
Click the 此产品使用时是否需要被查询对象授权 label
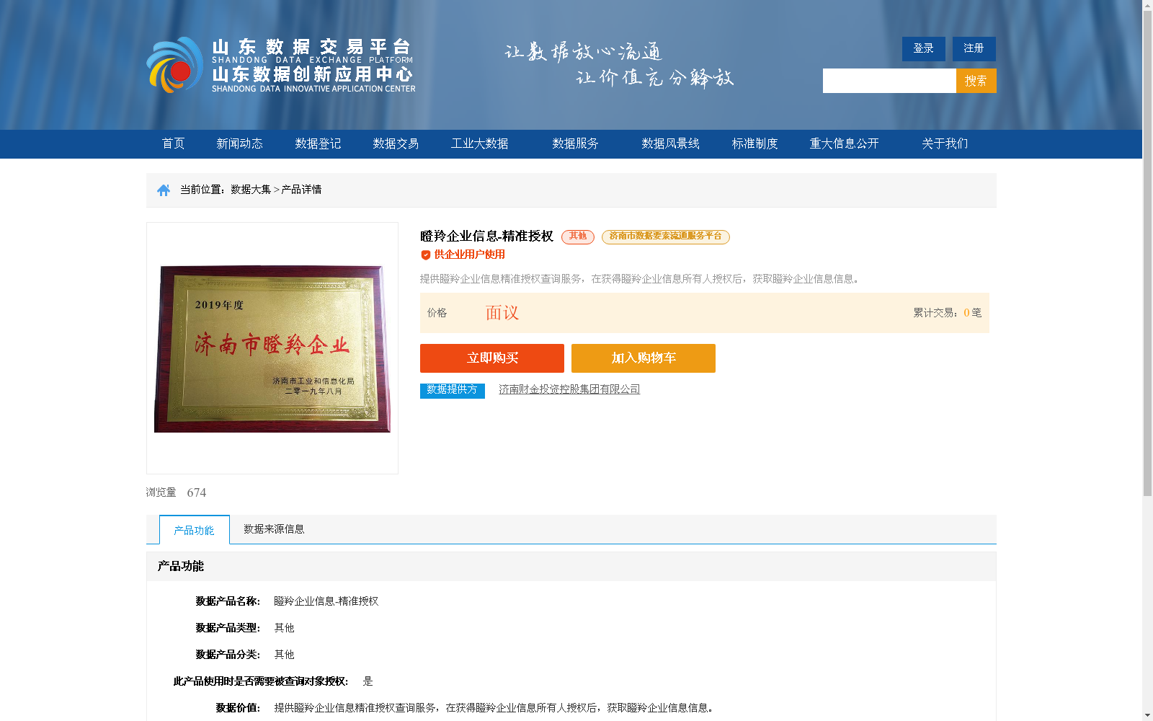pyautogui.click(x=261, y=681)
